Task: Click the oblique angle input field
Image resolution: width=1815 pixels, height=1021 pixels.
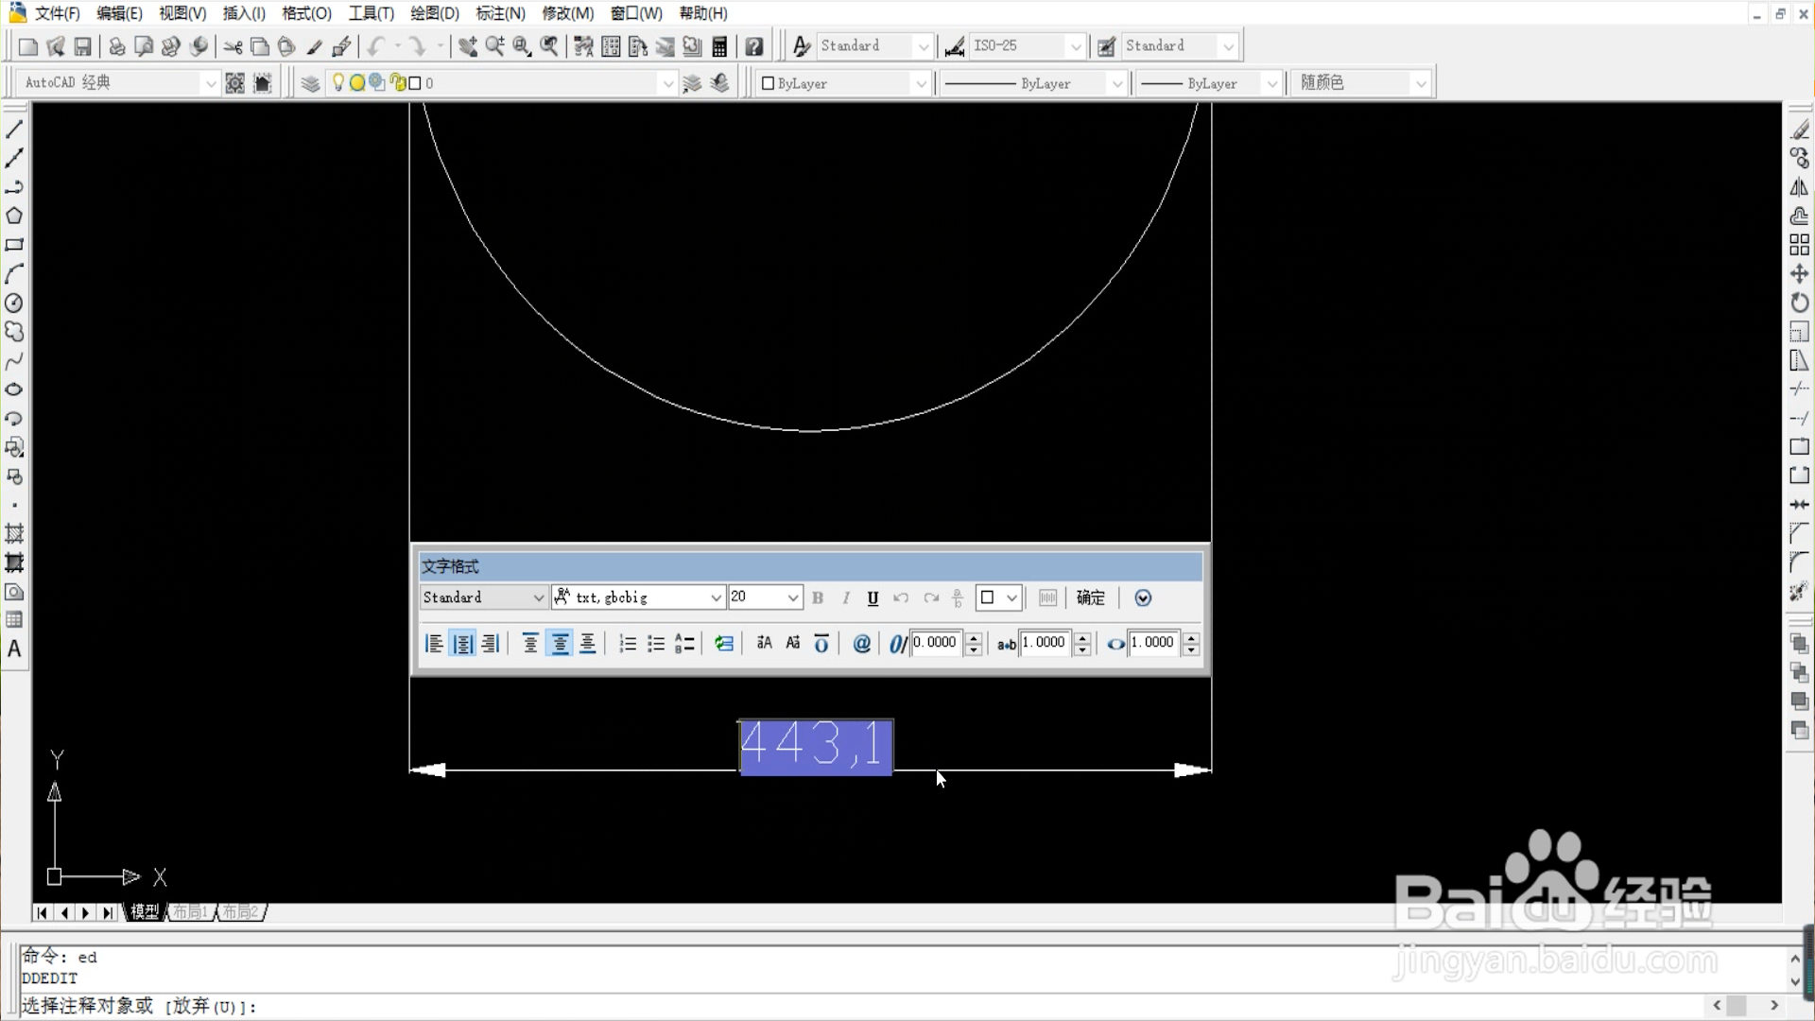Action: pos(936,644)
